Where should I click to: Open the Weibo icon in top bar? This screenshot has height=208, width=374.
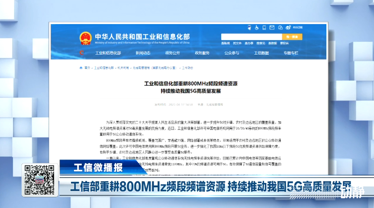pyautogui.click(x=288, y=28)
